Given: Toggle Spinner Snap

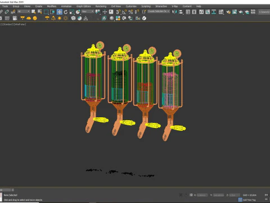Looking at the screenshot, I should pyautogui.click(x=137, y=12).
